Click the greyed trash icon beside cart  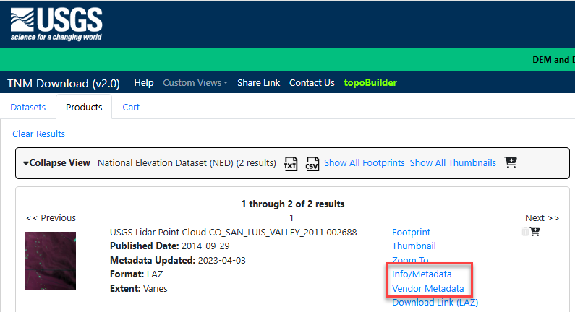(x=525, y=231)
